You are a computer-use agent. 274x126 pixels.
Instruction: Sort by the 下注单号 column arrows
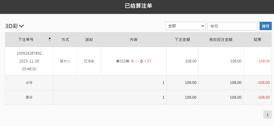pos(50,40)
